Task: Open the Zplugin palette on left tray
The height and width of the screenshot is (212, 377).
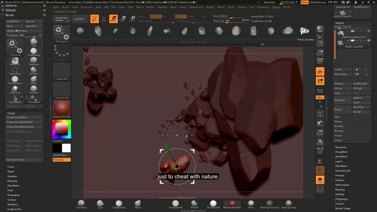Action: click(x=11, y=10)
